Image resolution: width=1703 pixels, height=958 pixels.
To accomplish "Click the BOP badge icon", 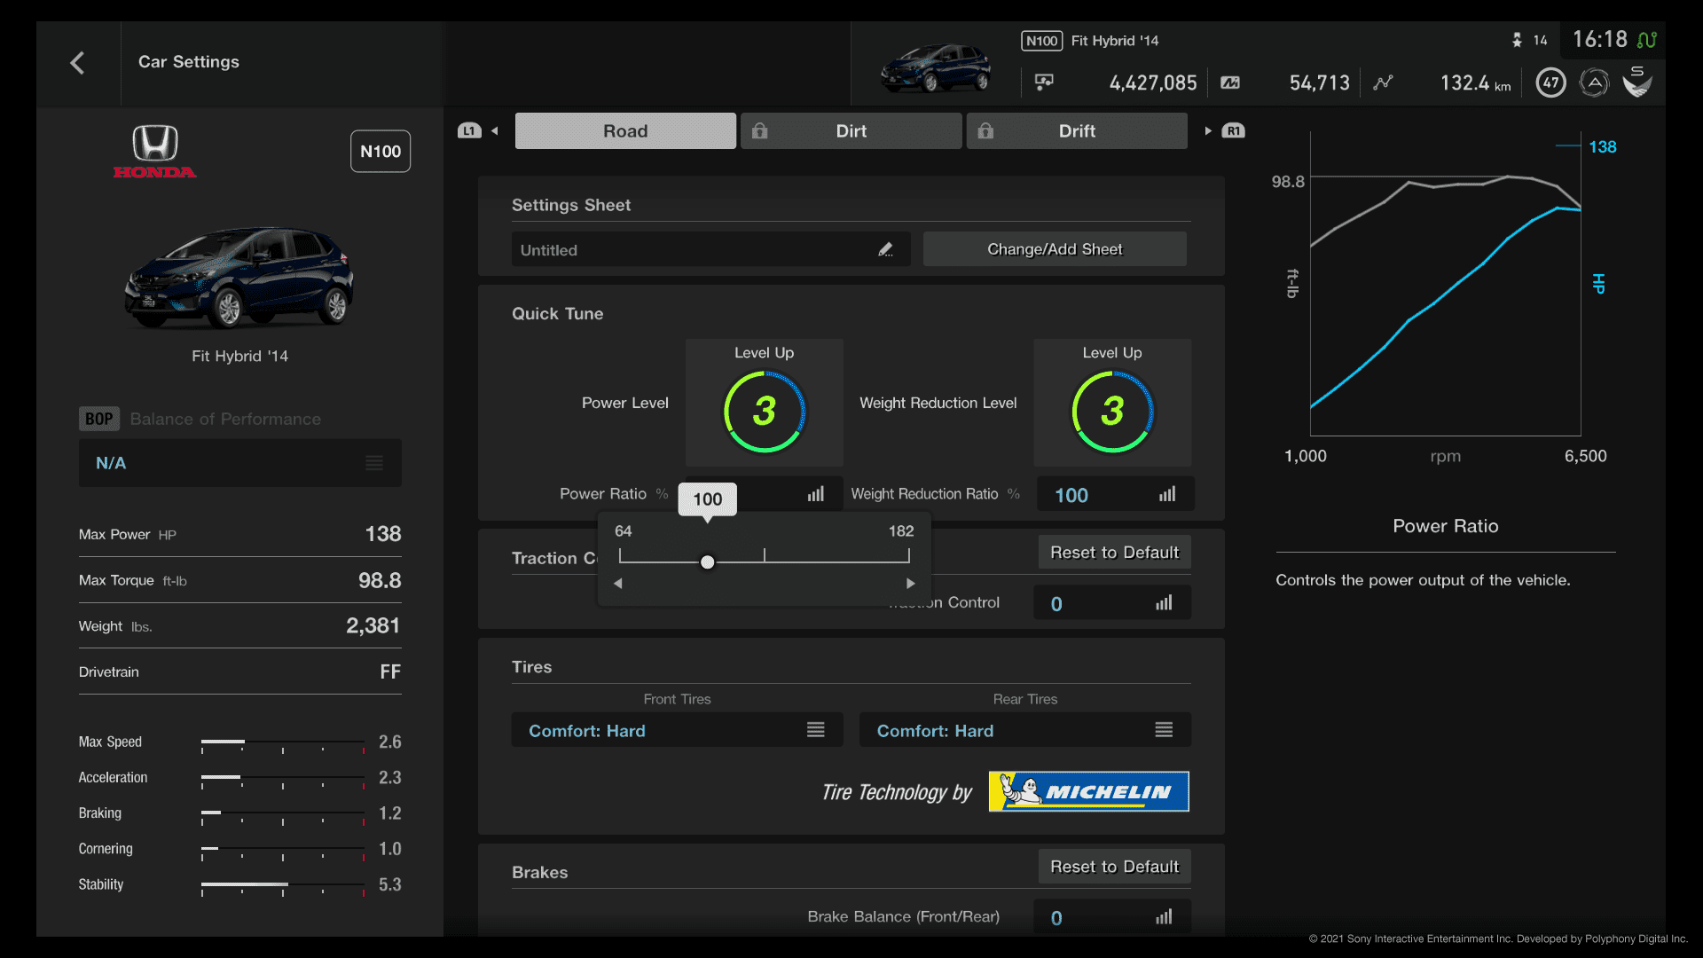I will tap(98, 419).
